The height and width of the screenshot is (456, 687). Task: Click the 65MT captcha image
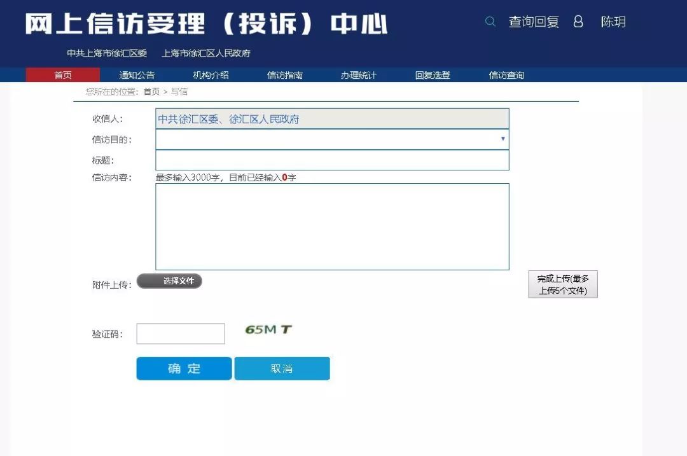[x=267, y=331]
